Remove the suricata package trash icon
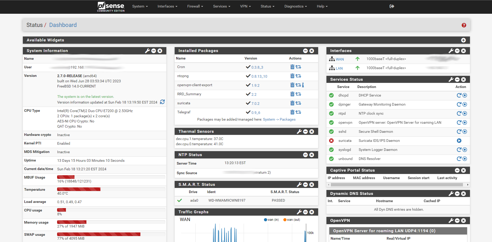Viewport: 492px width, 242px height. pyautogui.click(x=292, y=103)
